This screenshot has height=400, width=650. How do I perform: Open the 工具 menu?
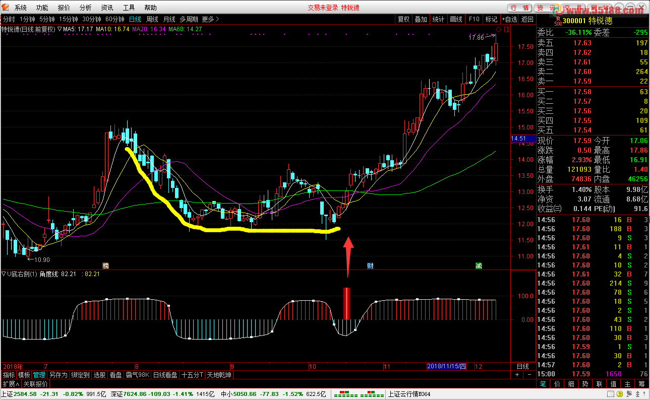[129, 8]
